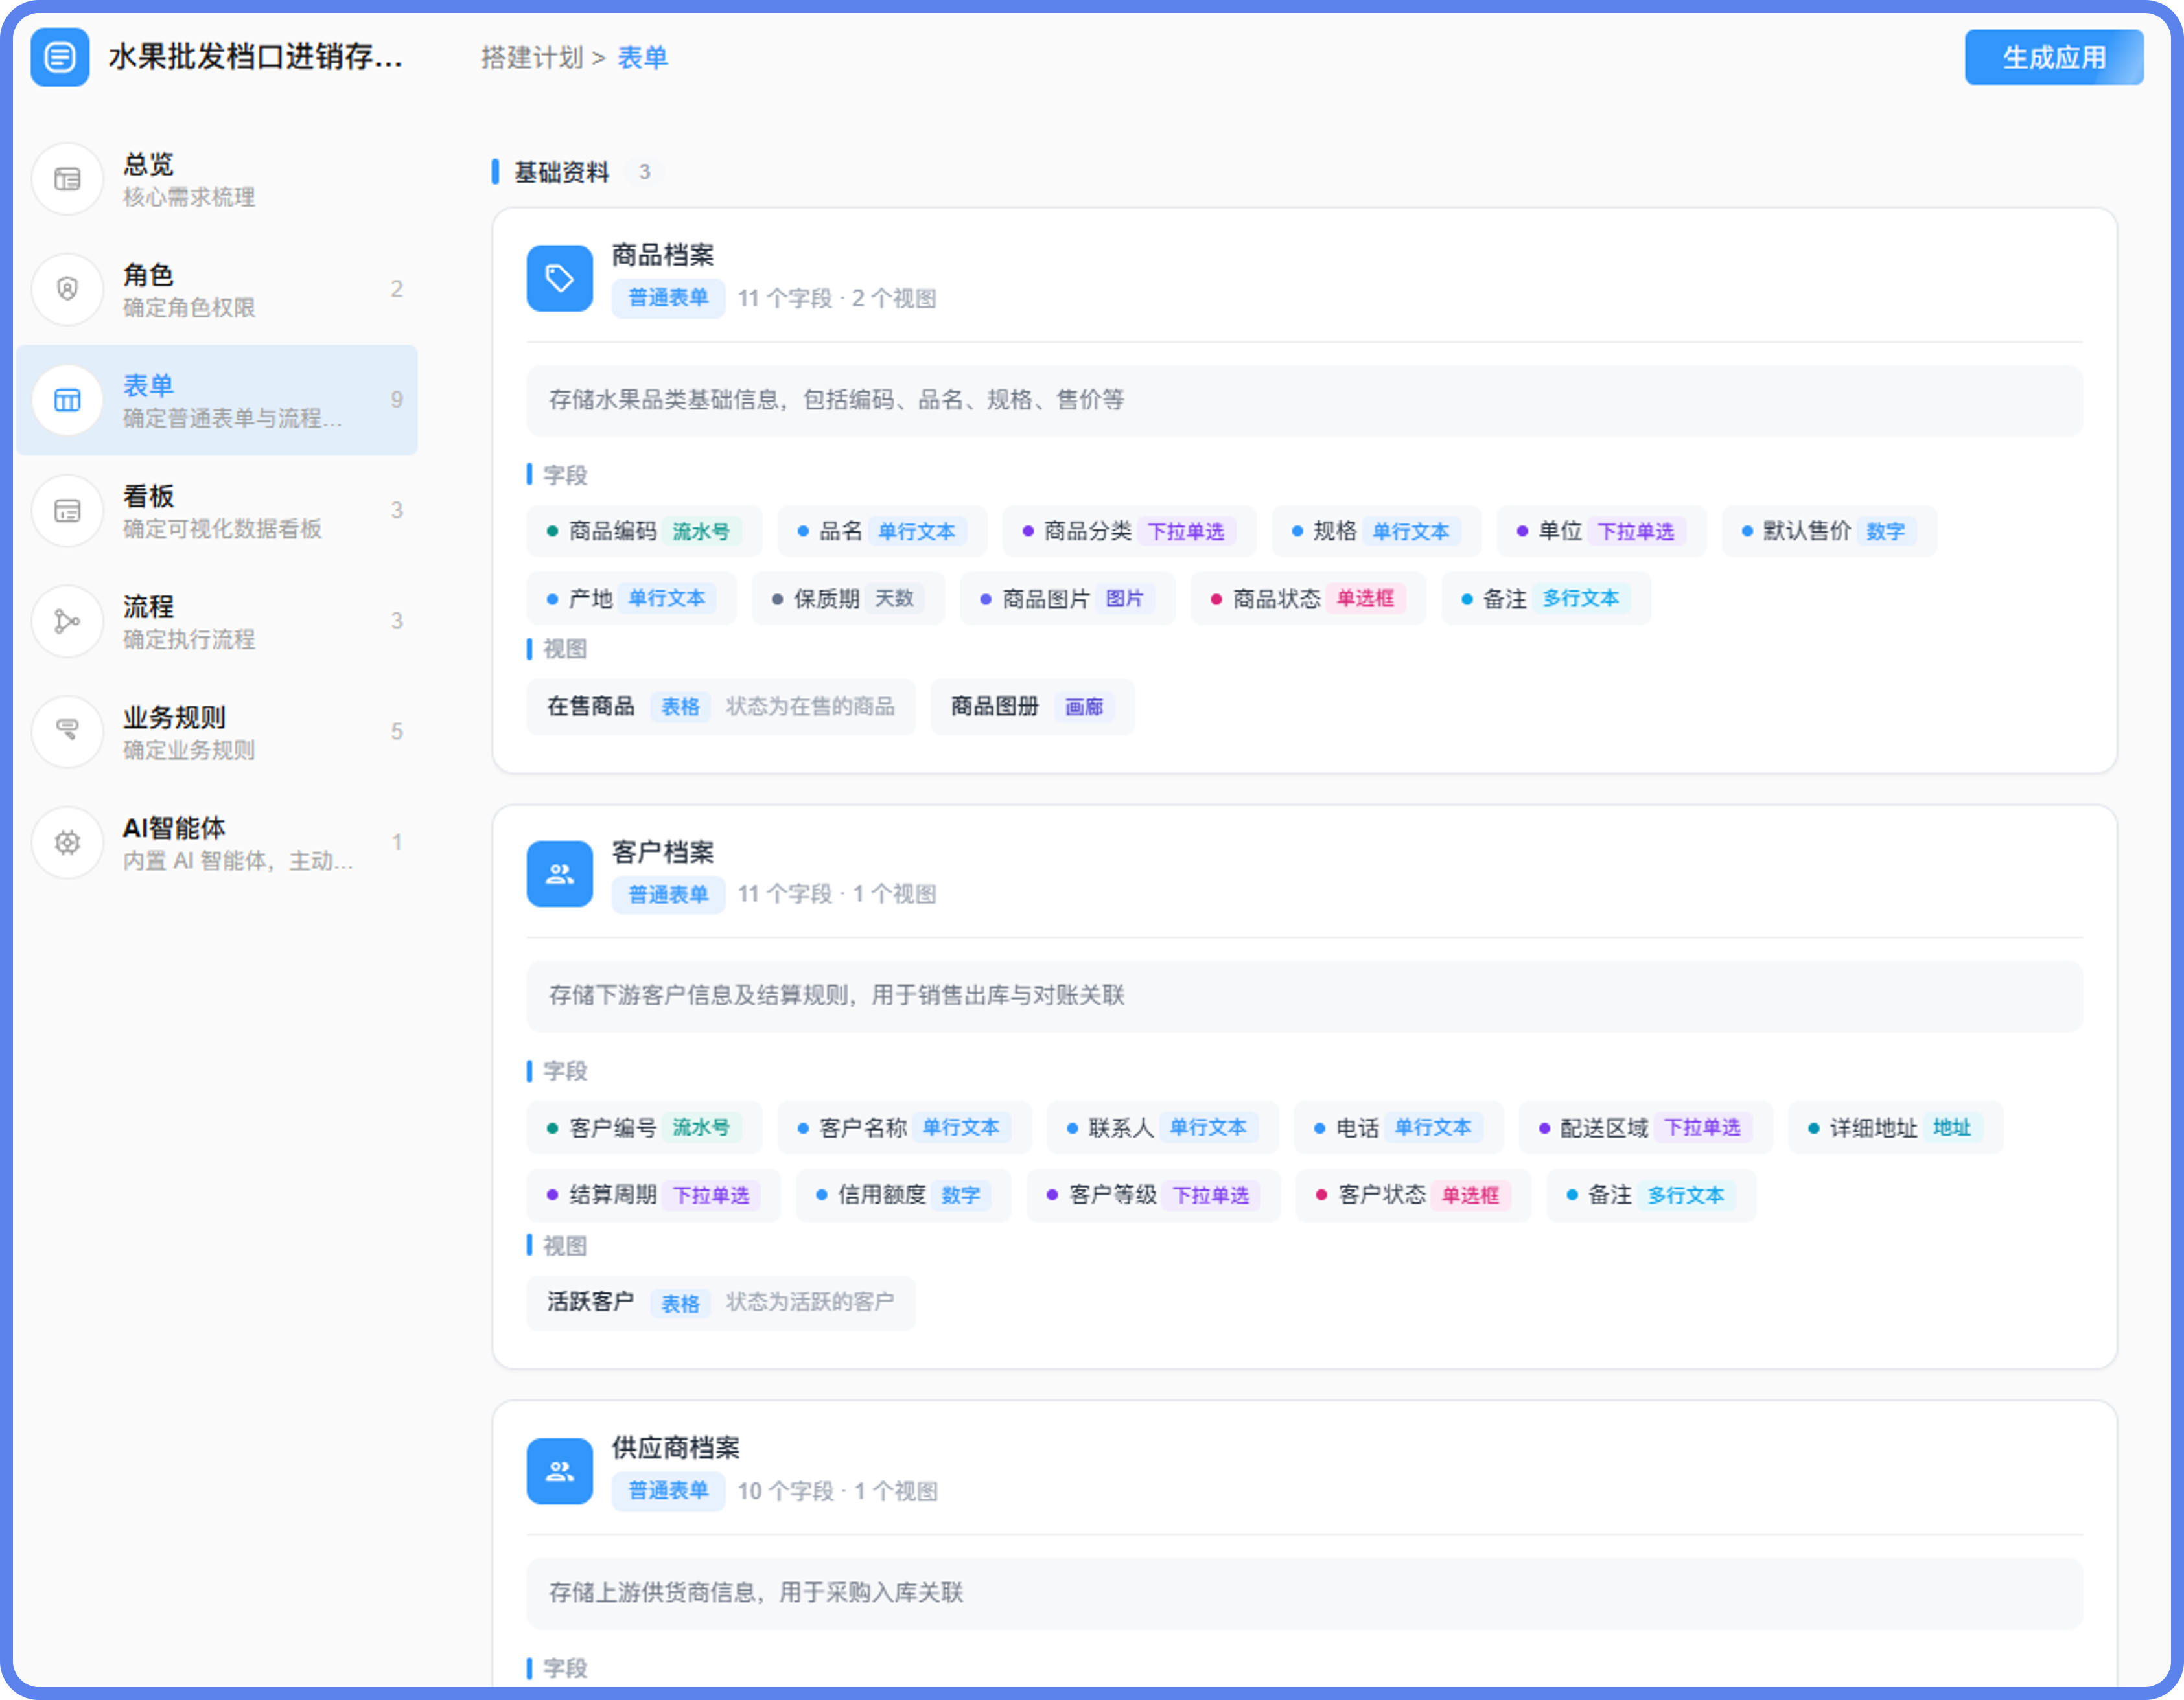Select the 商品图片 field chip

coord(1067,599)
